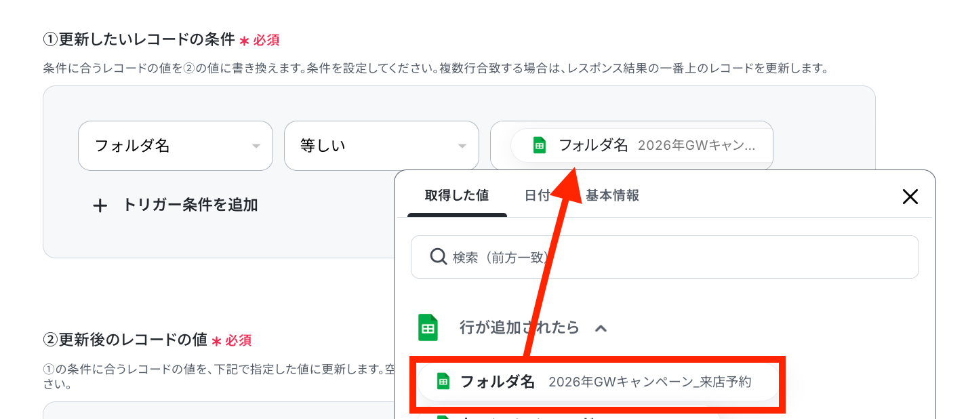Click plus icon before トリガー条件を追加

pos(100,205)
